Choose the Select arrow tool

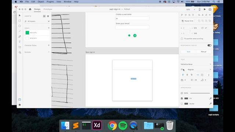tap(19, 15)
